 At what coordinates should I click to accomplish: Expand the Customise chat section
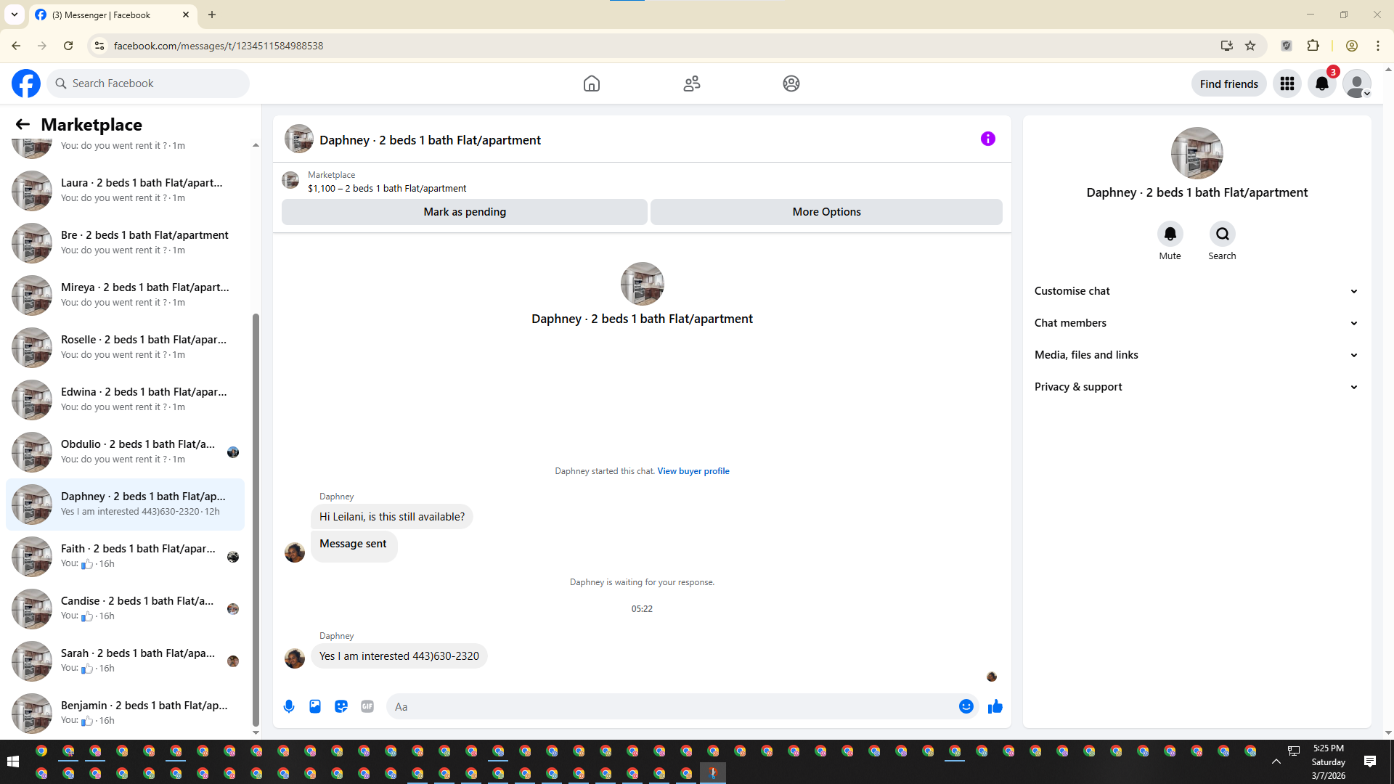(1197, 291)
